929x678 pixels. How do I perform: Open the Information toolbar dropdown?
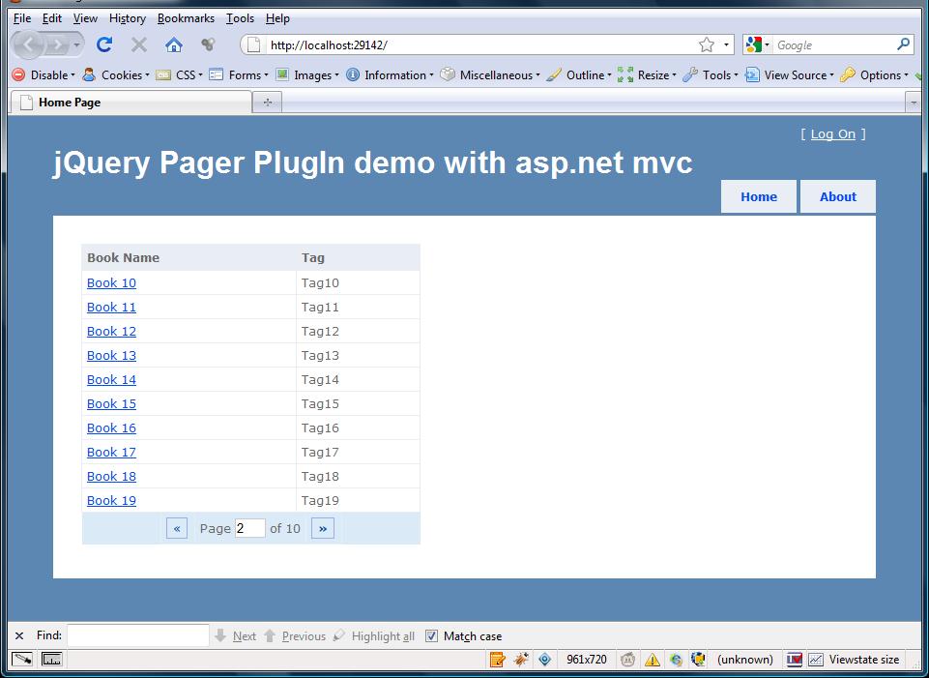(390, 75)
